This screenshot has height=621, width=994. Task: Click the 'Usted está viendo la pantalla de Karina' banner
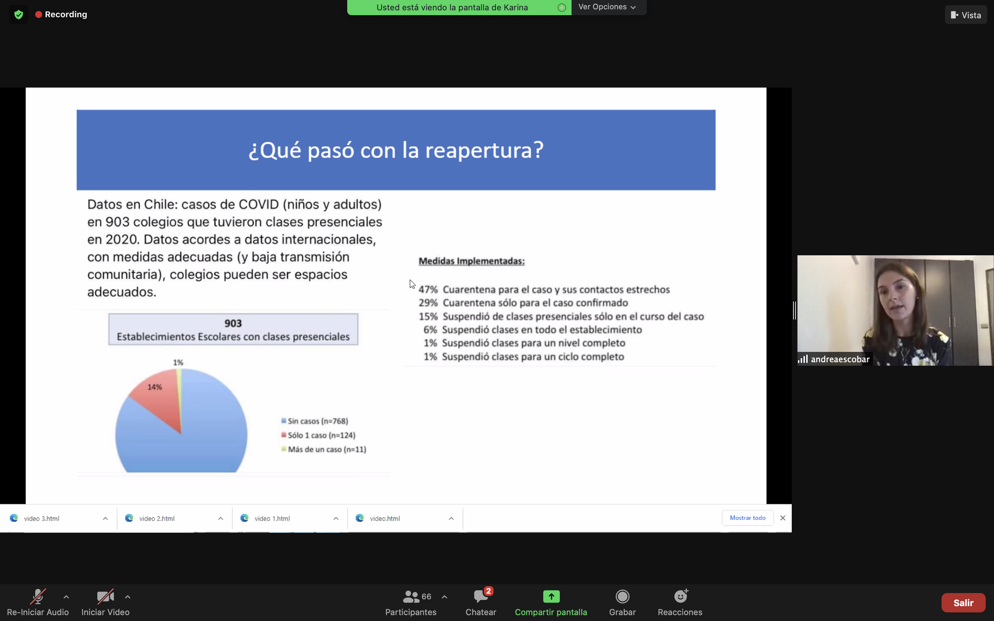pyautogui.click(x=452, y=7)
